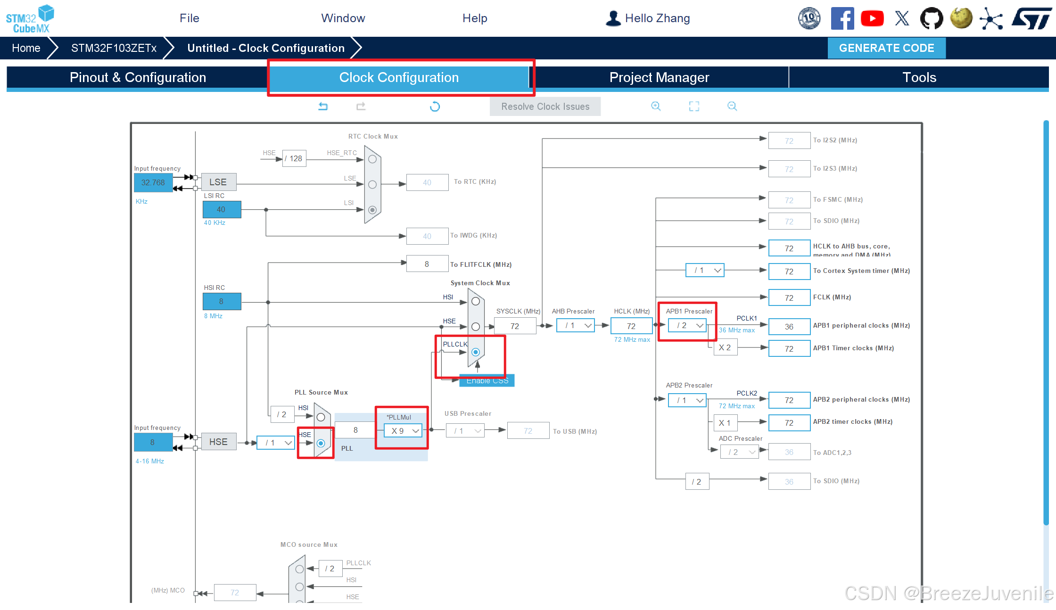The width and height of the screenshot is (1056, 610).
Task: Click the refresh clock reset icon
Action: coord(435,107)
